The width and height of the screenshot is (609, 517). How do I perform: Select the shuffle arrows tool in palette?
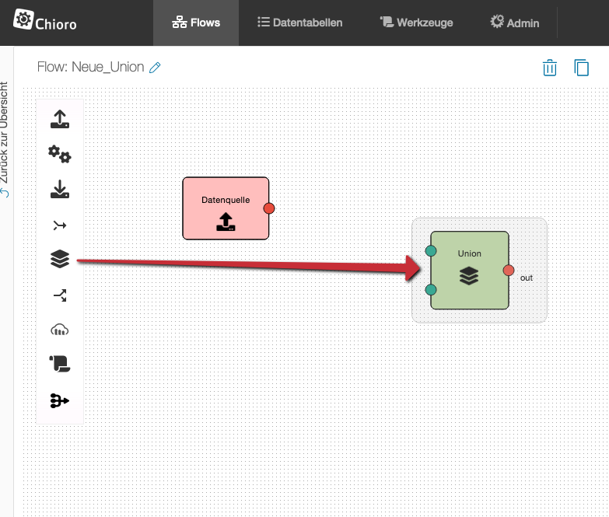click(60, 295)
